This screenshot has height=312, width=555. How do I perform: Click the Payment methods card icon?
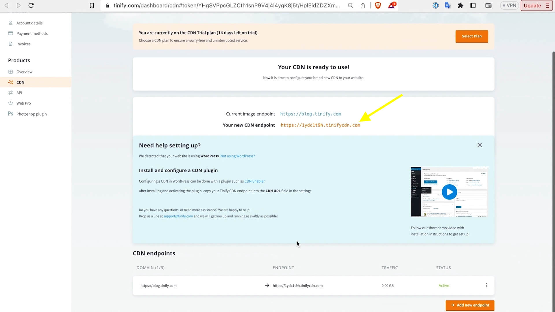(x=10, y=33)
